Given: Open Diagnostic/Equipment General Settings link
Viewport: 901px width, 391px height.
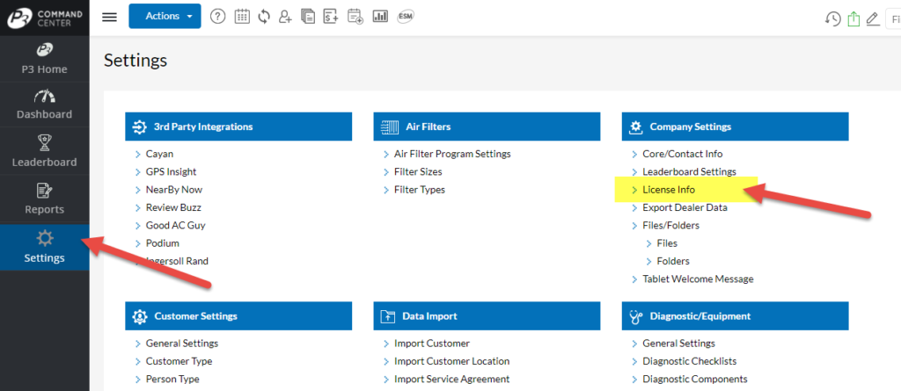Looking at the screenshot, I should pos(678,344).
